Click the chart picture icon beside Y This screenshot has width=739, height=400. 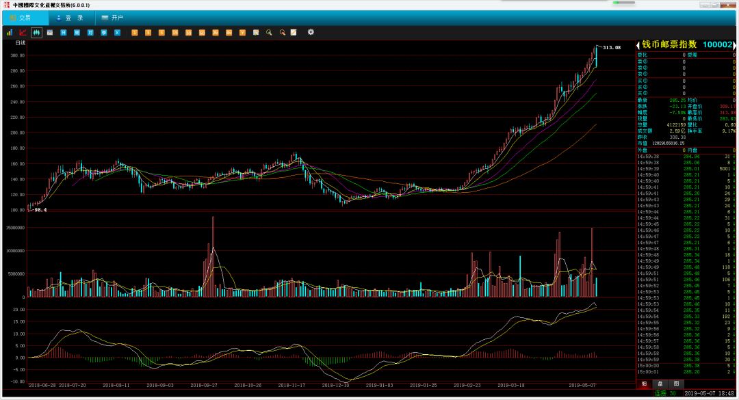coord(256,33)
